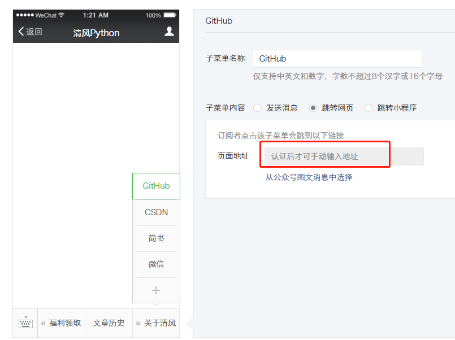Select the 简书 submenu item
Viewport: 455px width, 340px height.
coord(156,238)
